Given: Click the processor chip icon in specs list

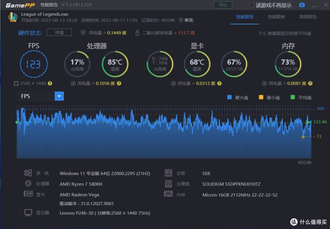Looking at the screenshot, I should tap(28, 183).
